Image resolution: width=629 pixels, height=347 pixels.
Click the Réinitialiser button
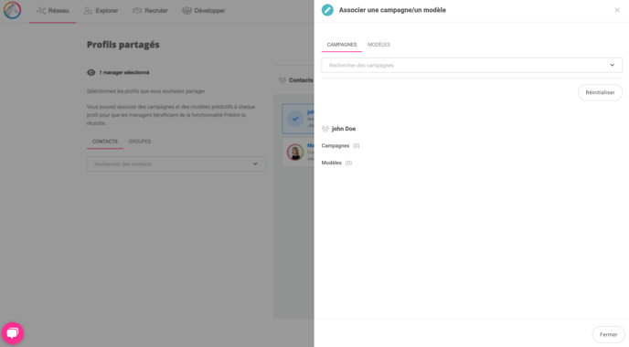(x=600, y=92)
